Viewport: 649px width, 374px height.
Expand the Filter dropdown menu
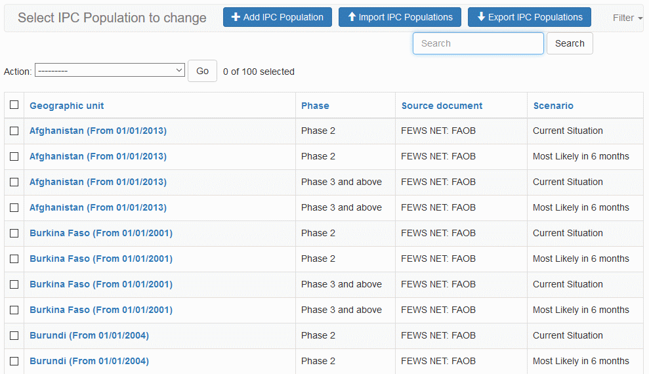tap(627, 18)
